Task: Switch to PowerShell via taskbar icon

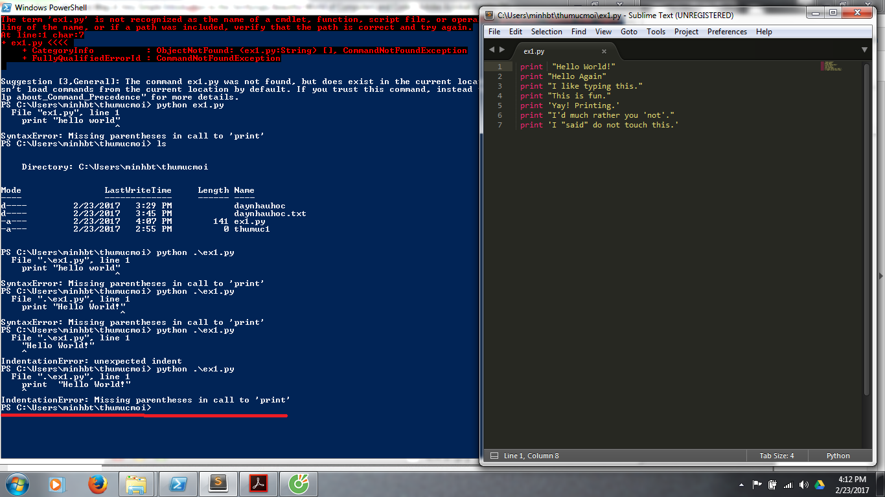Action: [x=178, y=483]
